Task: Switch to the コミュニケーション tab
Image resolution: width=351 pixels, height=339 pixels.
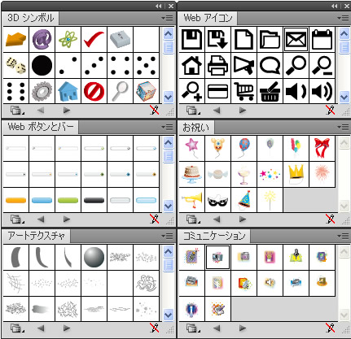Action: click(214, 236)
